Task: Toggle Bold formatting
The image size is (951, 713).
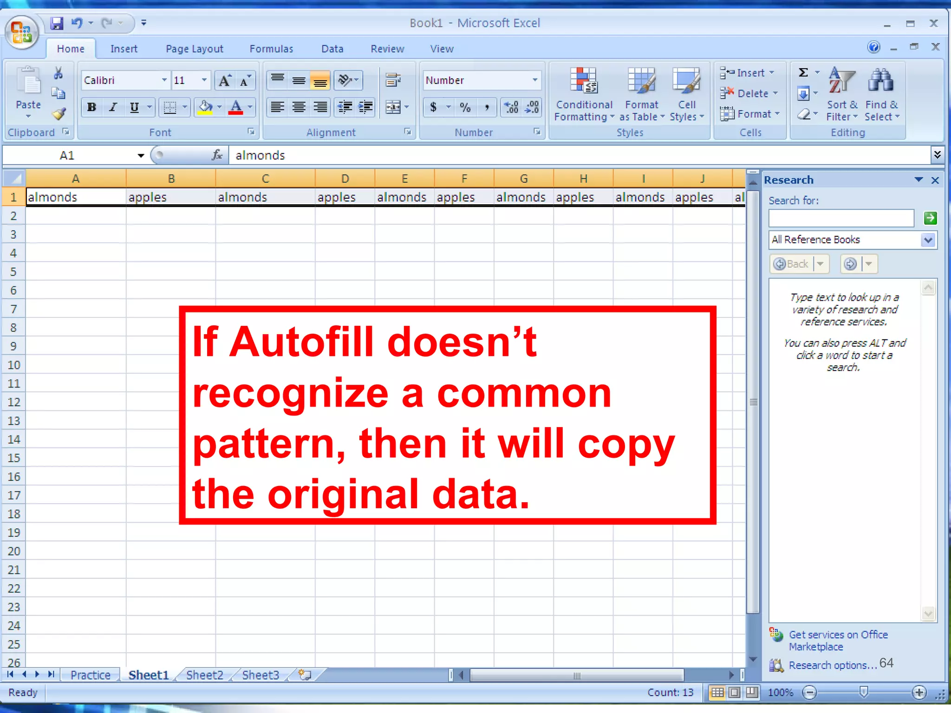Action: (92, 107)
